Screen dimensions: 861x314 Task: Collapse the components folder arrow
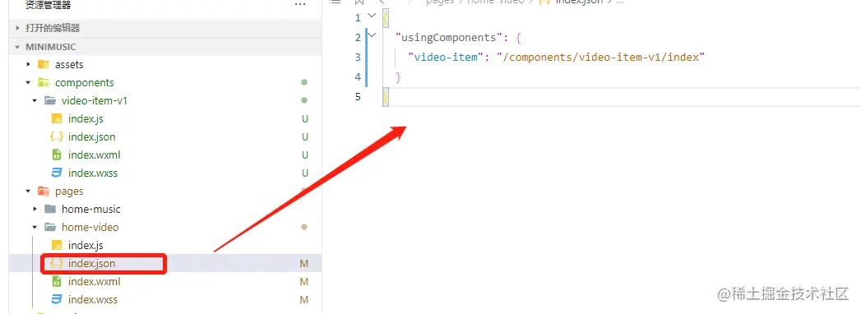(x=29, y=82)
